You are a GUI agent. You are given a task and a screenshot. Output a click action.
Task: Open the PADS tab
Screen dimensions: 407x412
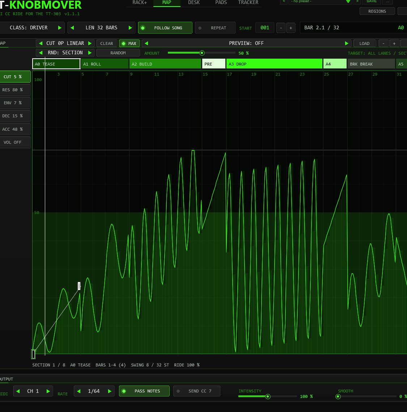click(221, 3)
